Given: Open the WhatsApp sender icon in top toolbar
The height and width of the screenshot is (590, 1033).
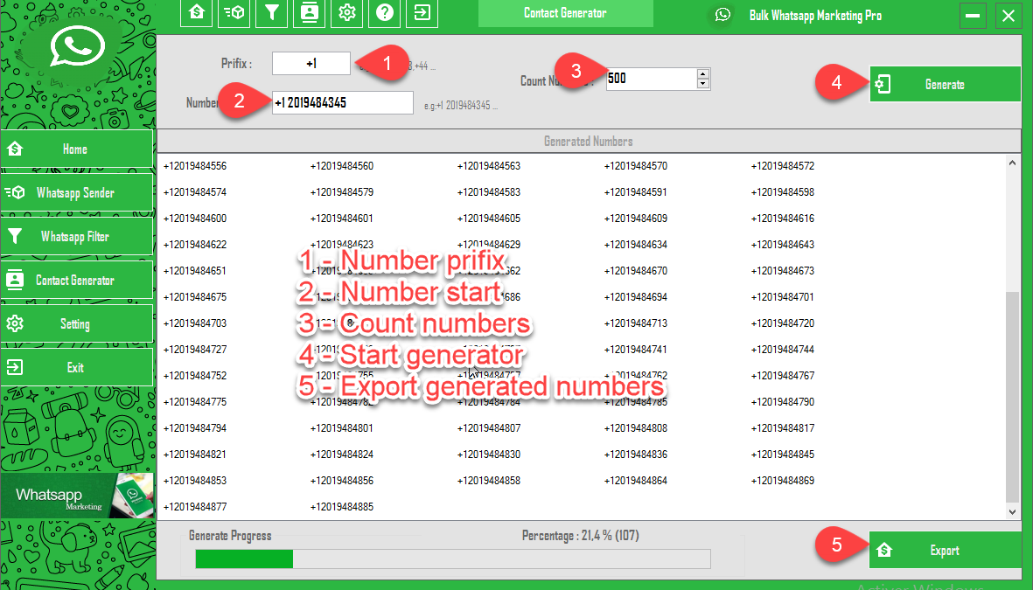Looking at the screenshot, I should pos(234,12).
